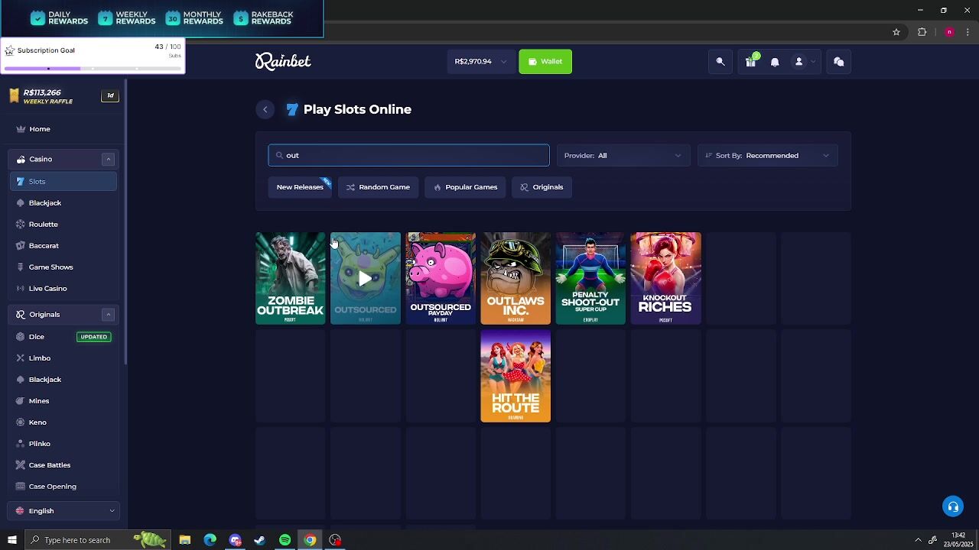The image size is (979, 550).
Task: Open Monthly Rewards
Action: 194,18
